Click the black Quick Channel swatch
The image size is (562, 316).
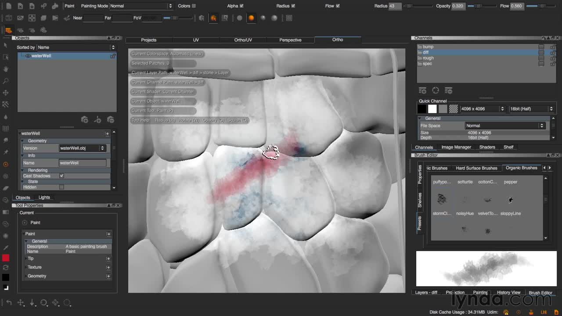422,109
